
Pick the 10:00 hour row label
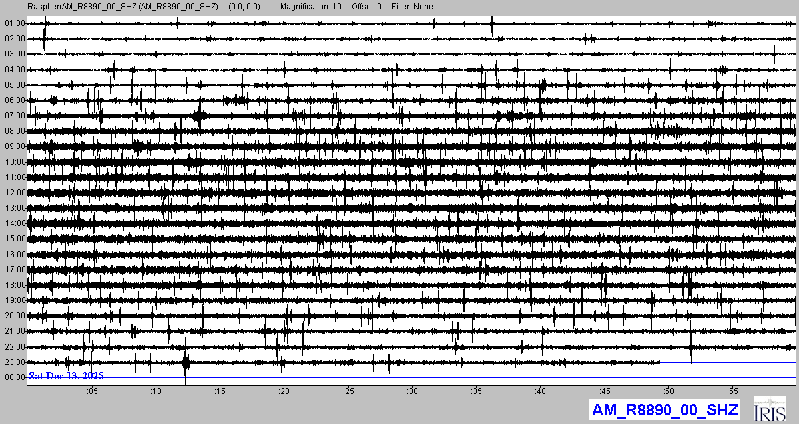(14, 162)
